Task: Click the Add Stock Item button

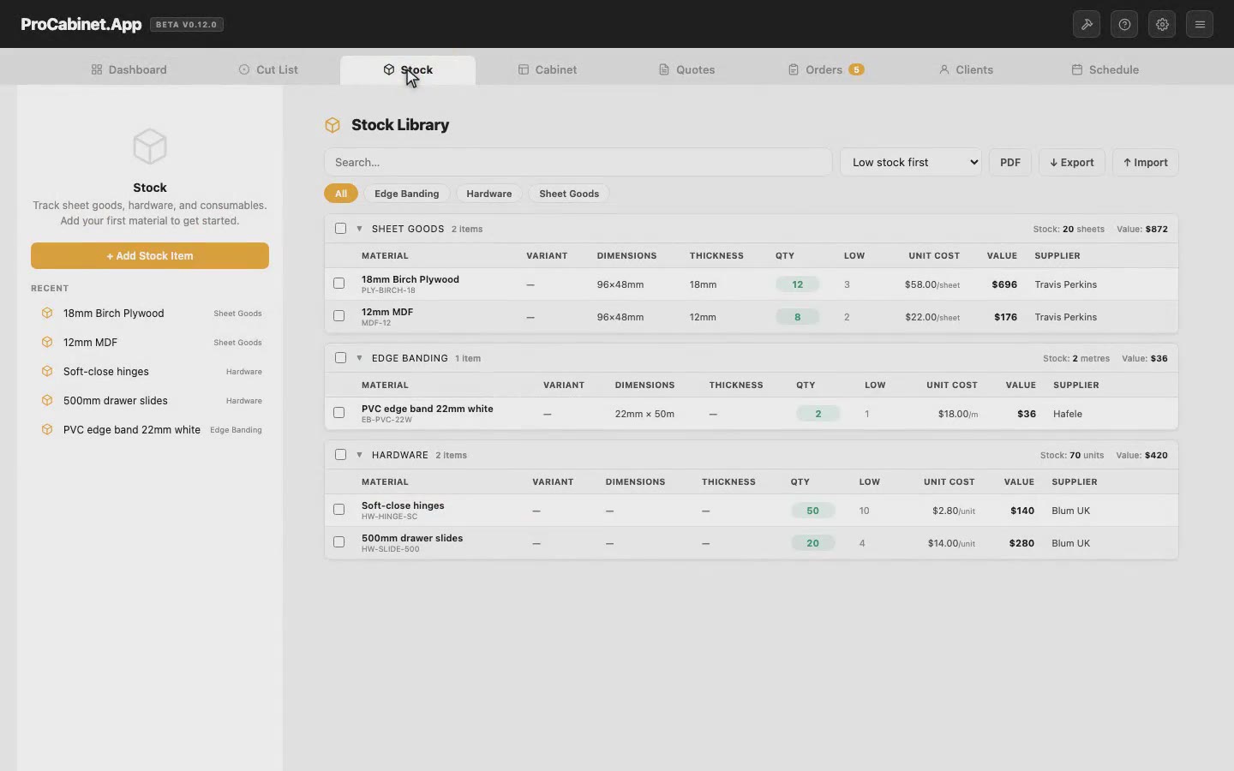Action: [150, 255]
